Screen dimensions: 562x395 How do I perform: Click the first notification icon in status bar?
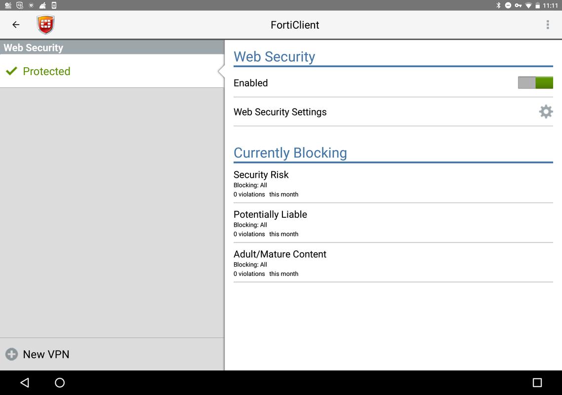tap(8, 5)
